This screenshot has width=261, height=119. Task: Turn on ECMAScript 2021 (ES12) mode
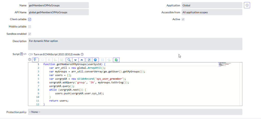[x=31, y=54]
